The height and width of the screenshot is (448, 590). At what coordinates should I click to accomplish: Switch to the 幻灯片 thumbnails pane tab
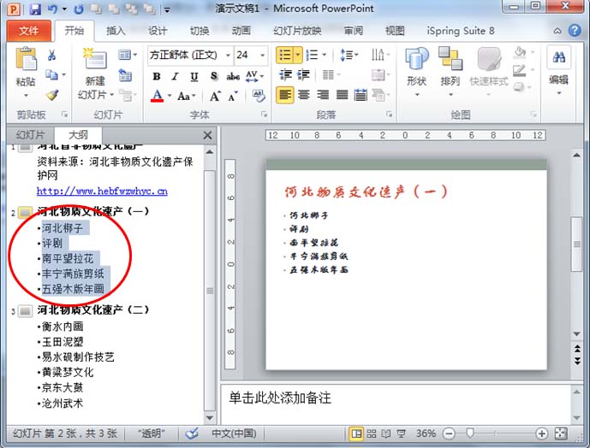pyautogui.click(x=31, y=135)
